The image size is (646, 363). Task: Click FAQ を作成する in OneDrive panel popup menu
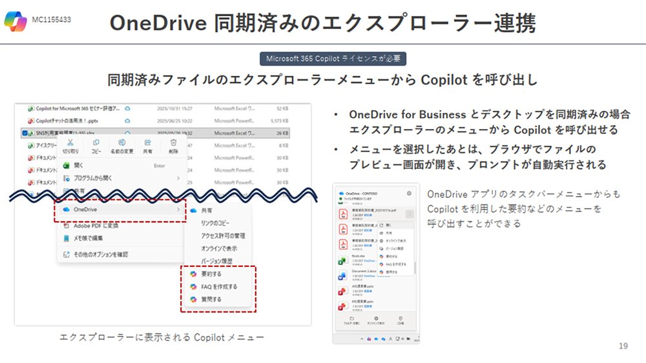396,264
